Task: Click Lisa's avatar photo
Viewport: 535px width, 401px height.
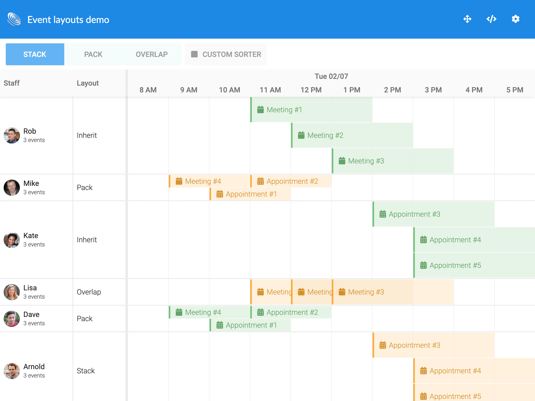Action: (x=12, y=292)
